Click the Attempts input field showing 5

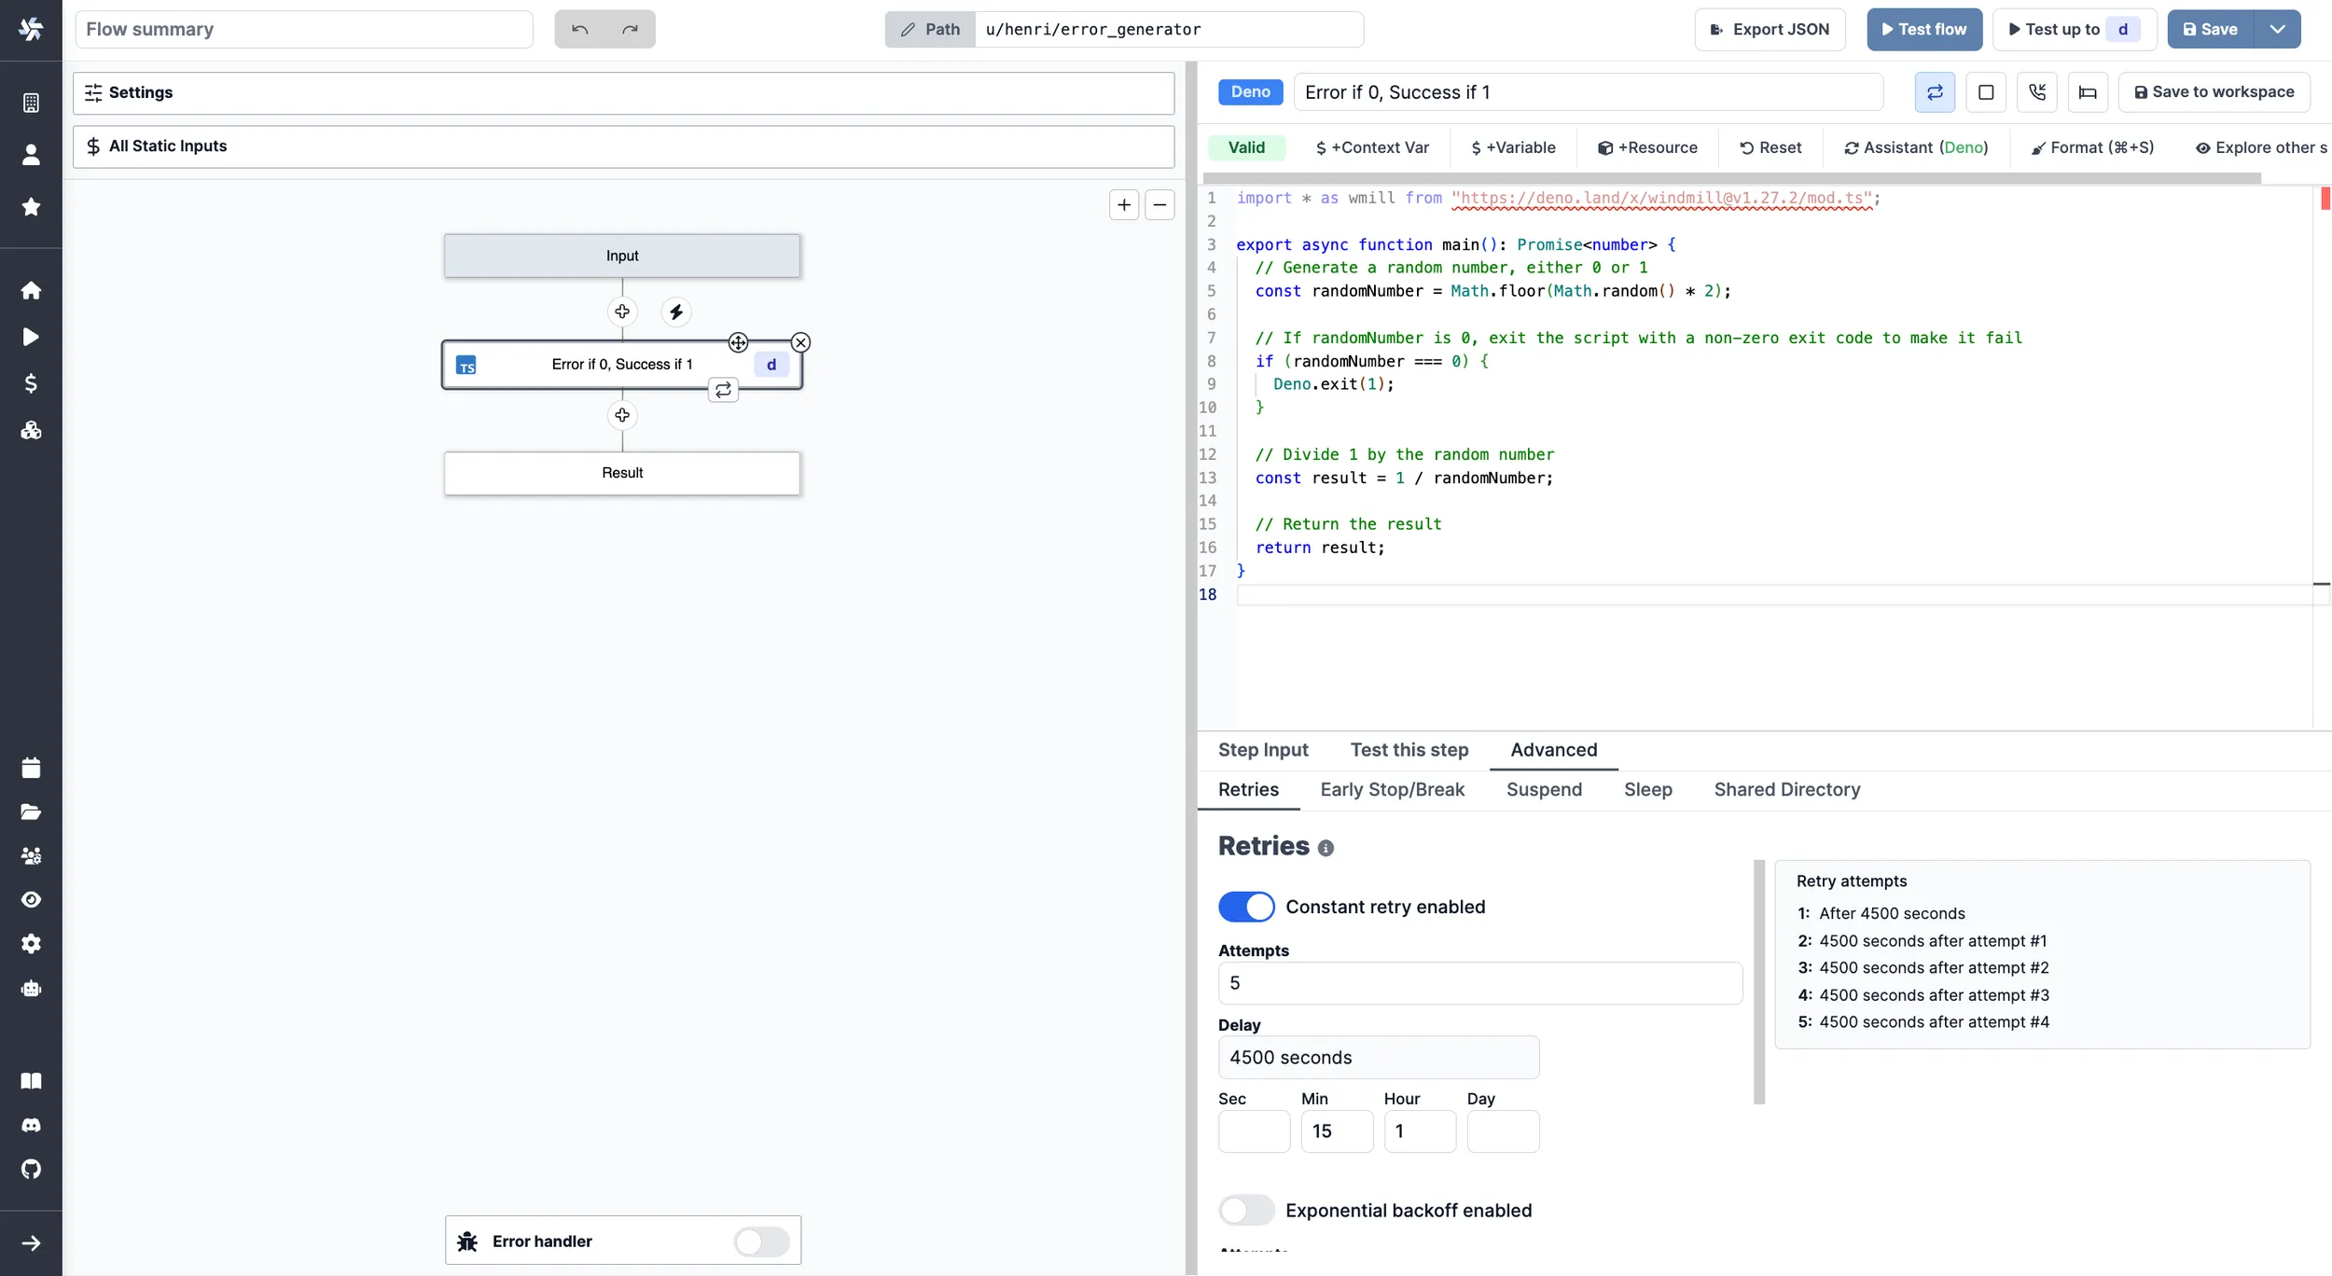pos(1478,984)
